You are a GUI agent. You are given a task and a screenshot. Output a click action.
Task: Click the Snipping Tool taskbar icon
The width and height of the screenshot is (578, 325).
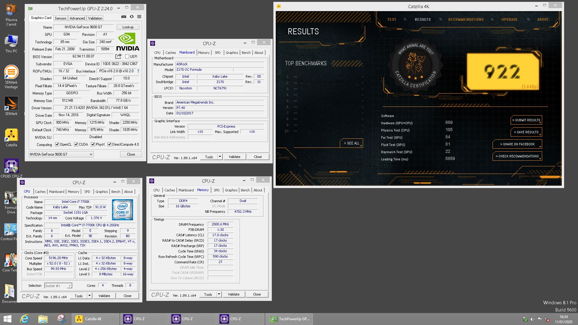[62, 319]
